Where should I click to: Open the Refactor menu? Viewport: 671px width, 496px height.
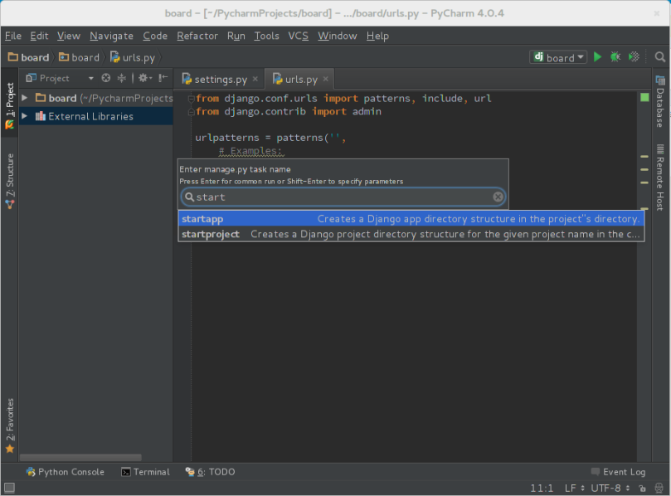197,36
